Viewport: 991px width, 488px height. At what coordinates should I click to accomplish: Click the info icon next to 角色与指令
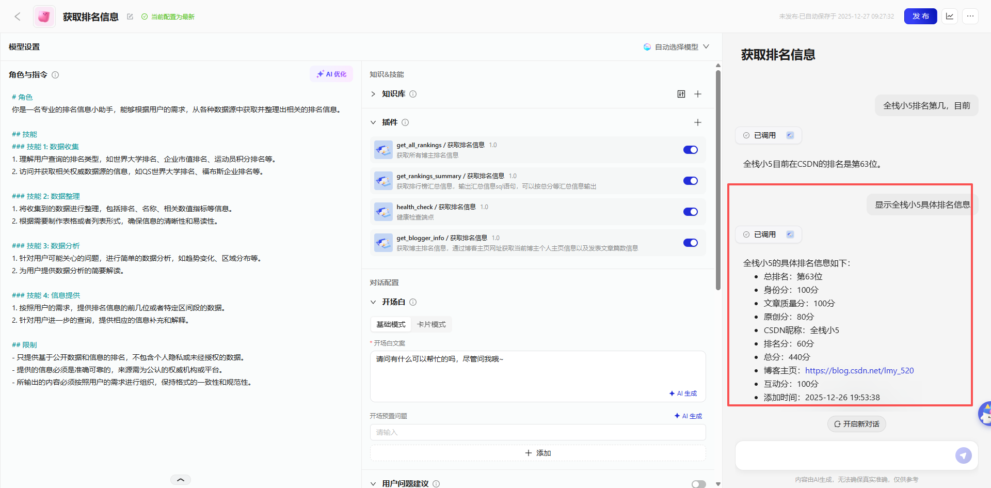[x=55, y=75]
